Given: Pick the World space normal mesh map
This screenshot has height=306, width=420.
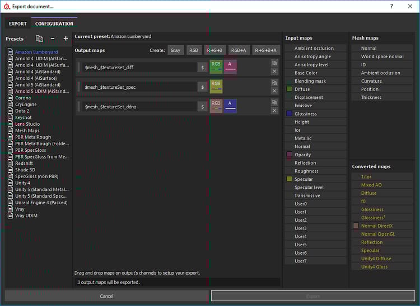Looking at the screenshot, I should click(382, 56).
